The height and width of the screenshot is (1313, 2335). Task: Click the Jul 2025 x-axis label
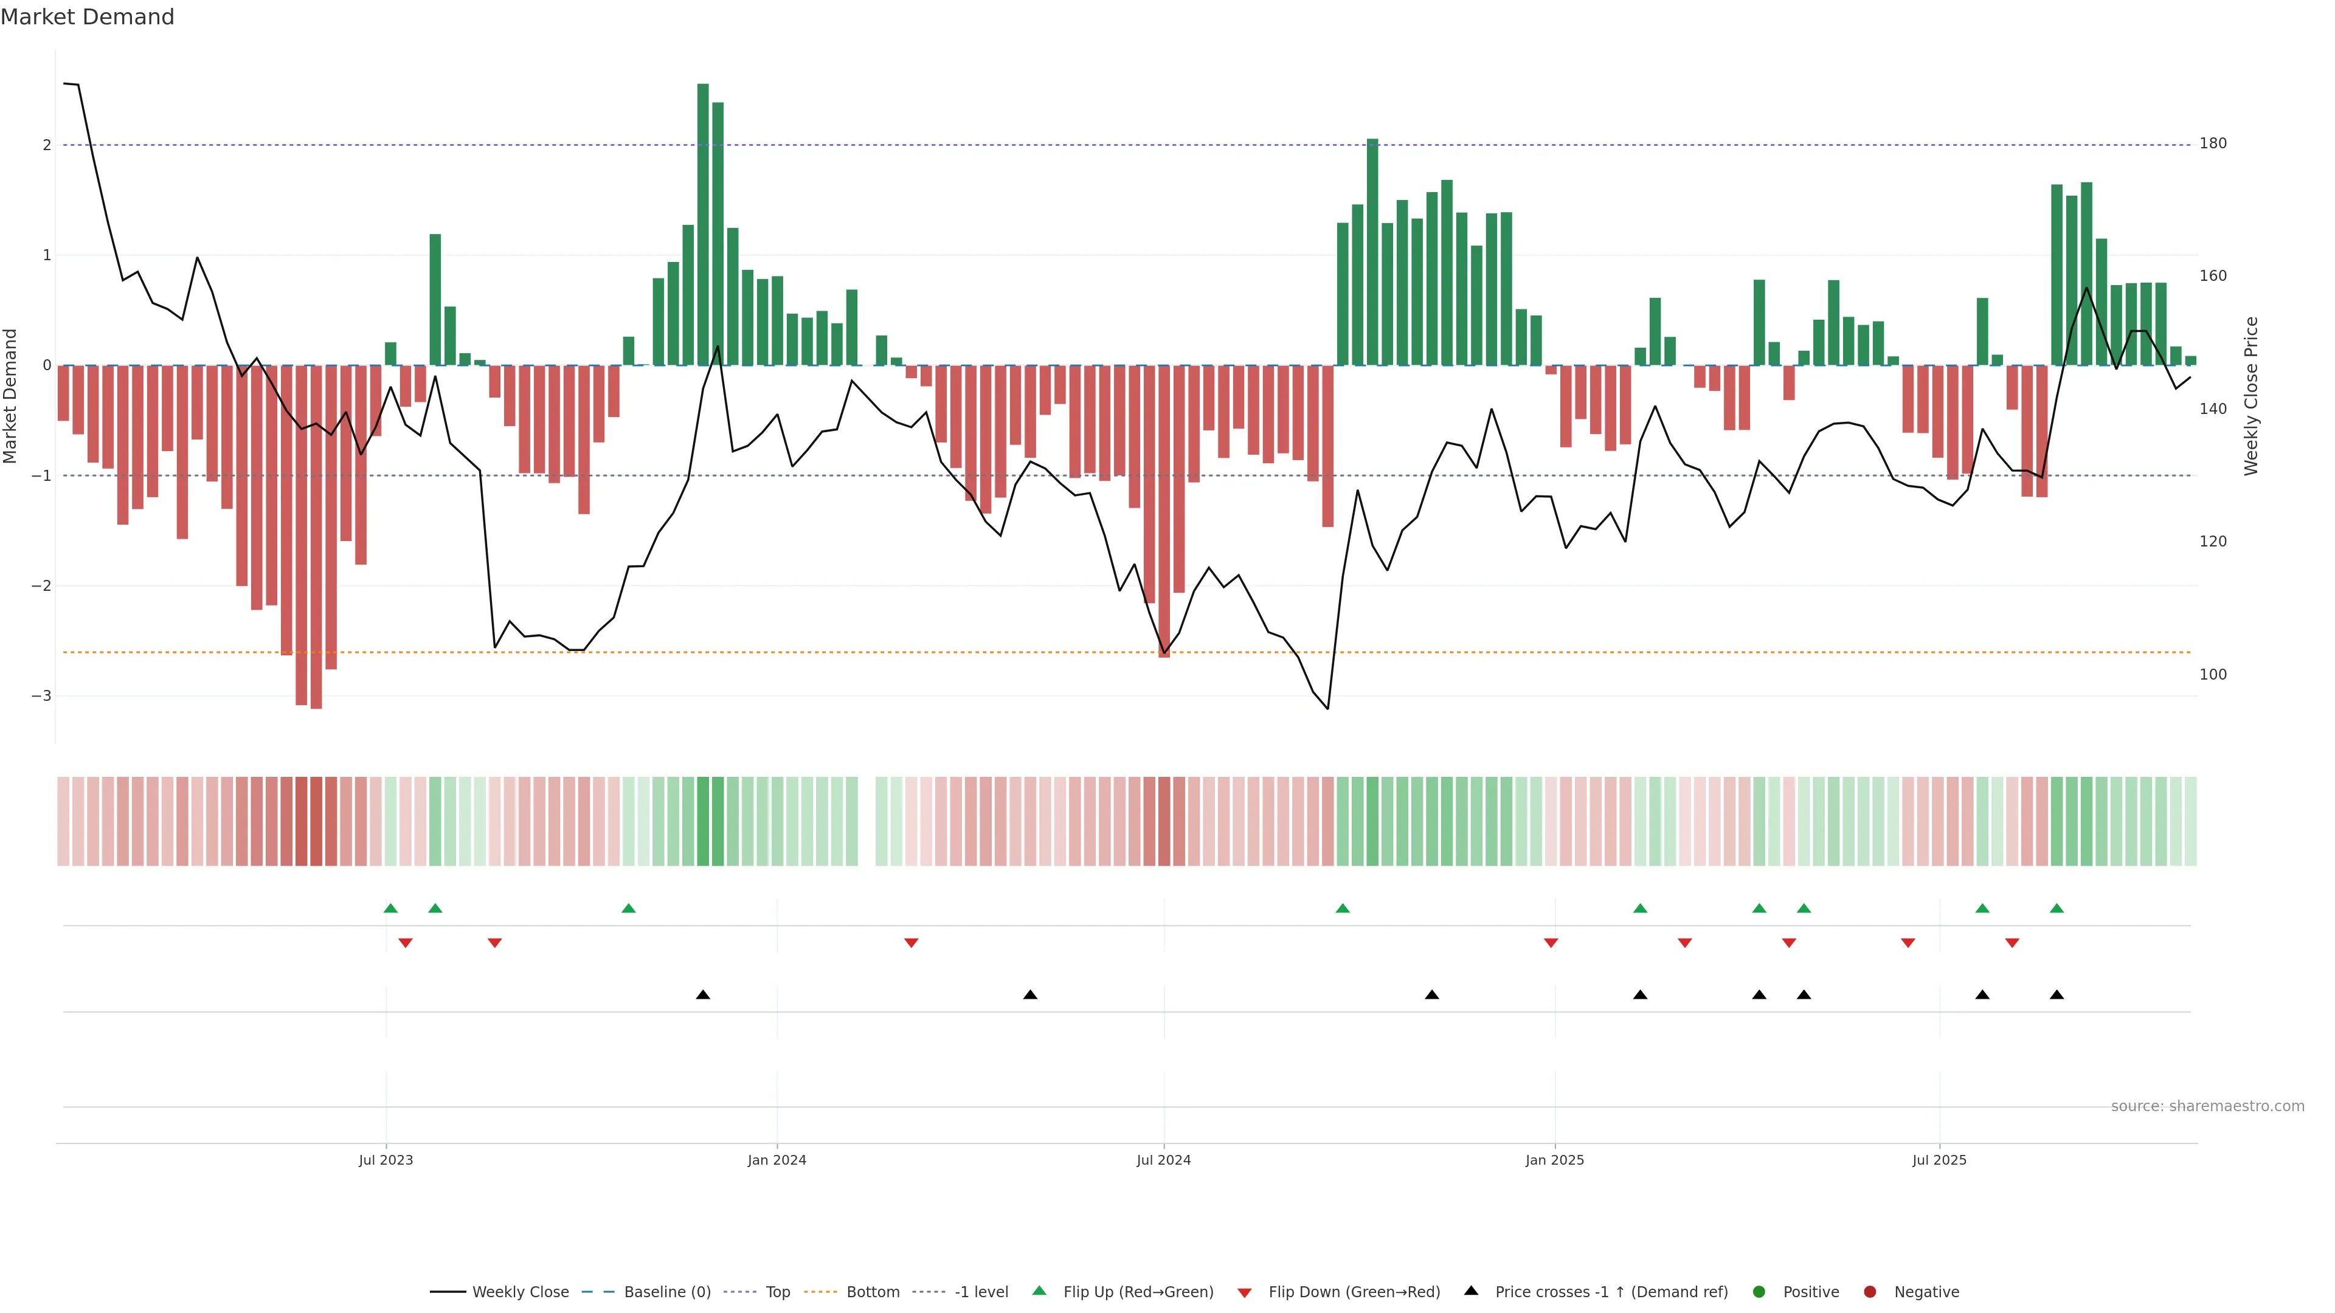coord(1939,1160)
